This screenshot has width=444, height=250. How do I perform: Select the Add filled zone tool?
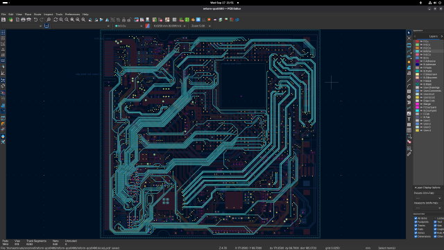(409, 67)
